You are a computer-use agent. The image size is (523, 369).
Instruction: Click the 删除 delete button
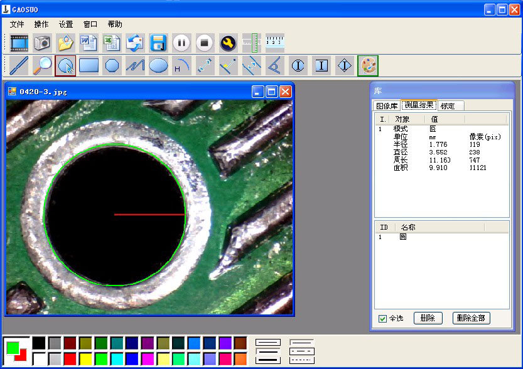428,318
